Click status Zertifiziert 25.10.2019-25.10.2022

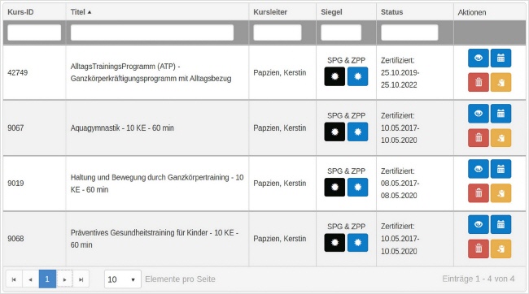tap(400, 73)
